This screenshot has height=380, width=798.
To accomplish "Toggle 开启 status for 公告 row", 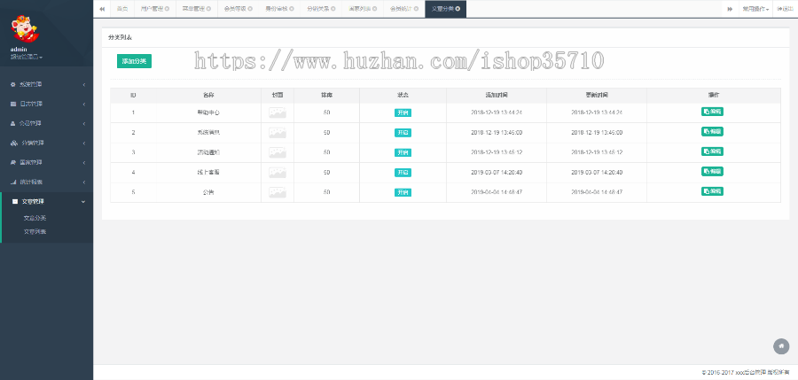I will point(403,192).
